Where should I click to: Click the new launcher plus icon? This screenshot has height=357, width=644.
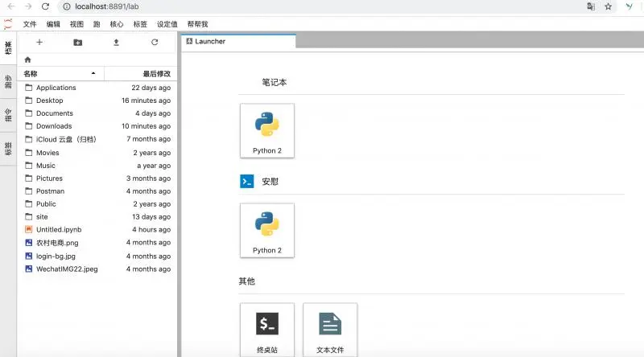click(39, 42)
